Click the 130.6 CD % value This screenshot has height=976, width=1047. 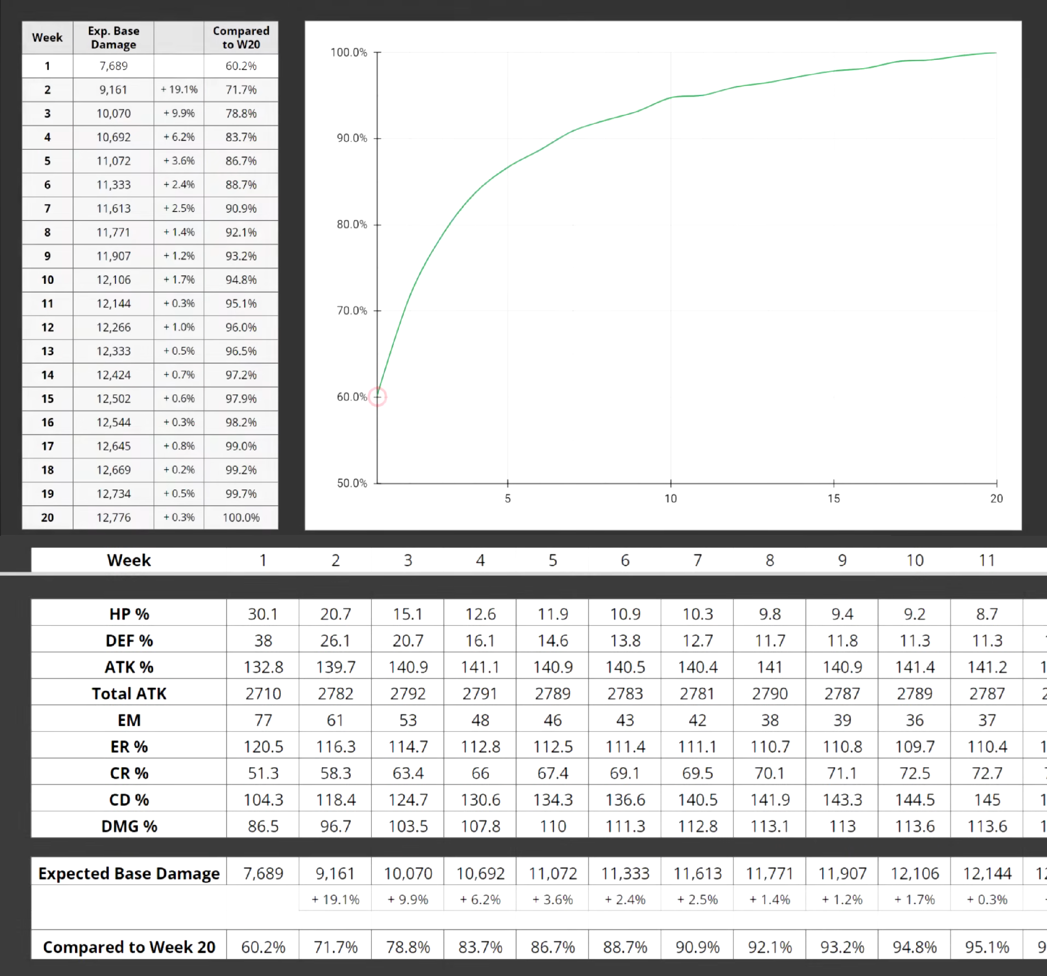tap(480, 799)
